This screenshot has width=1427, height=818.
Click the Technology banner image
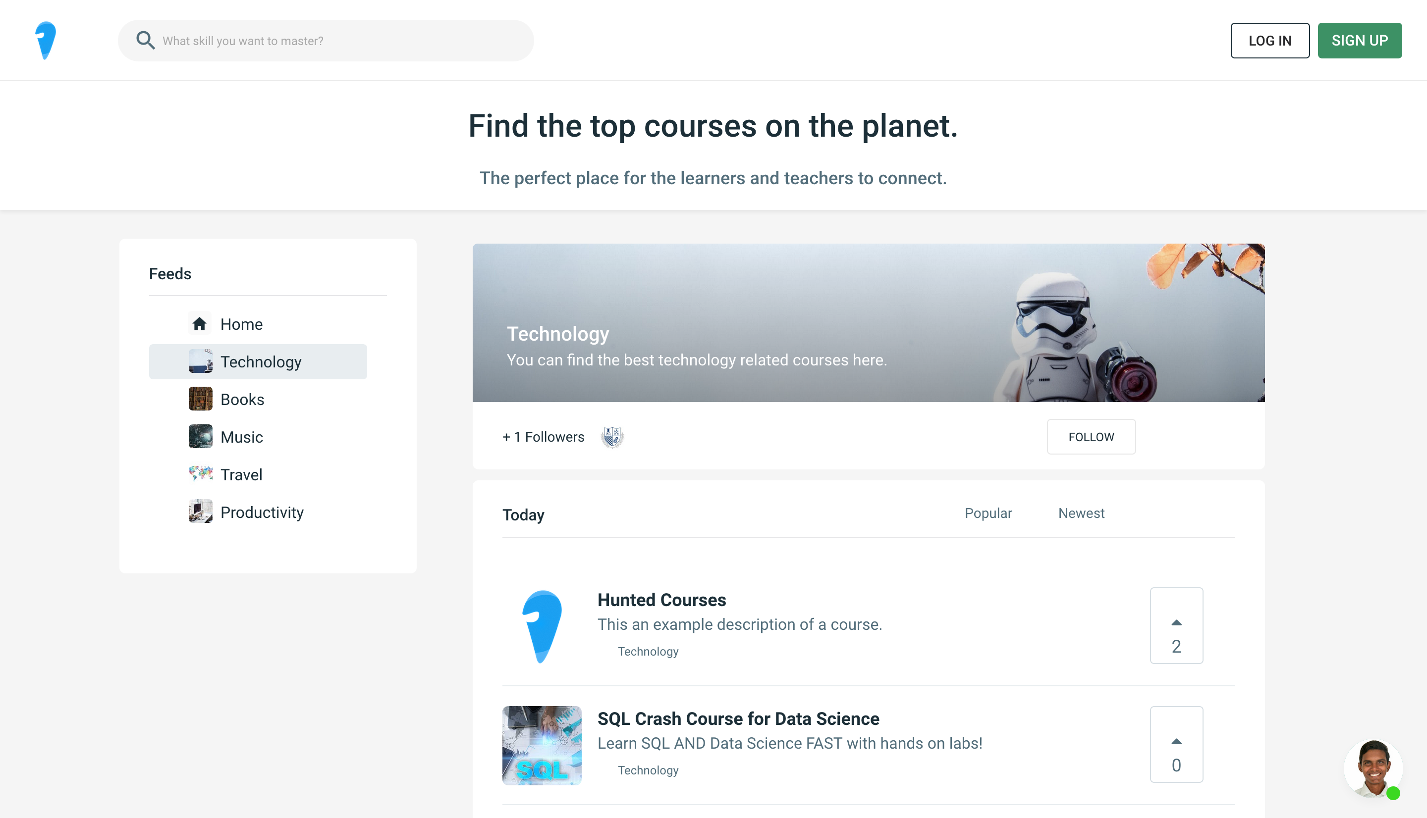click(x=869, y=322)
